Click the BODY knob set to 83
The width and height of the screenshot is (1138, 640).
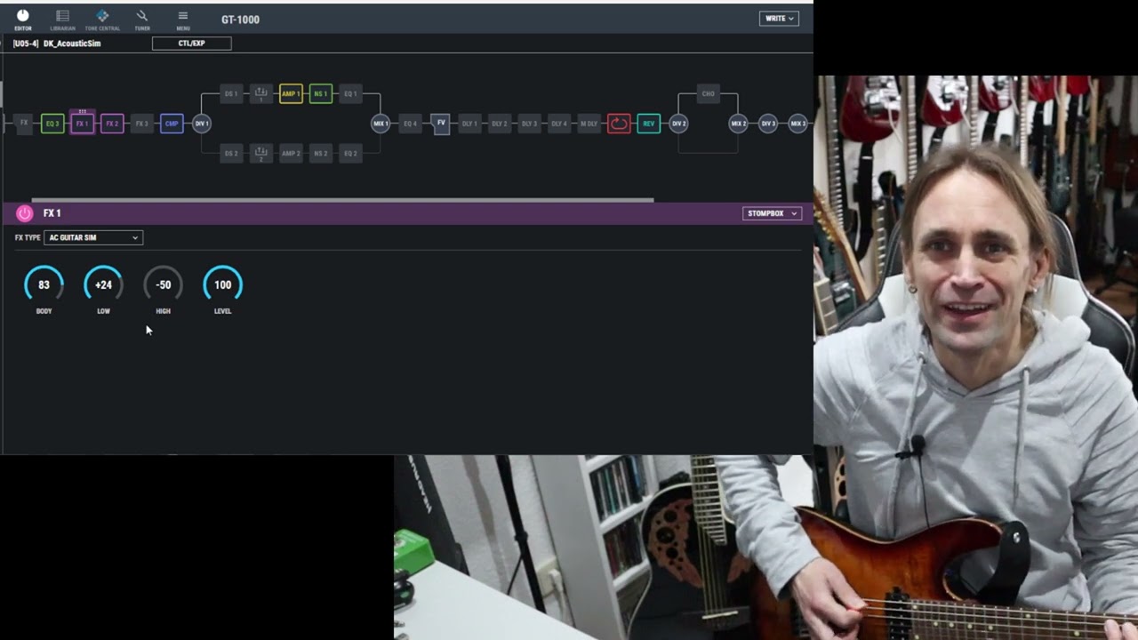tap(44, 284)
